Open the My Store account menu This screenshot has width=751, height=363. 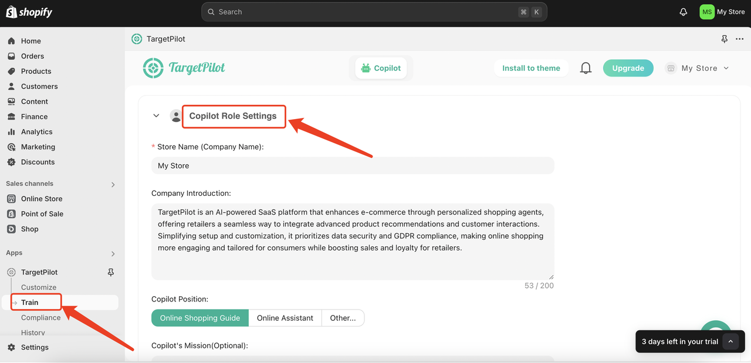723,12
